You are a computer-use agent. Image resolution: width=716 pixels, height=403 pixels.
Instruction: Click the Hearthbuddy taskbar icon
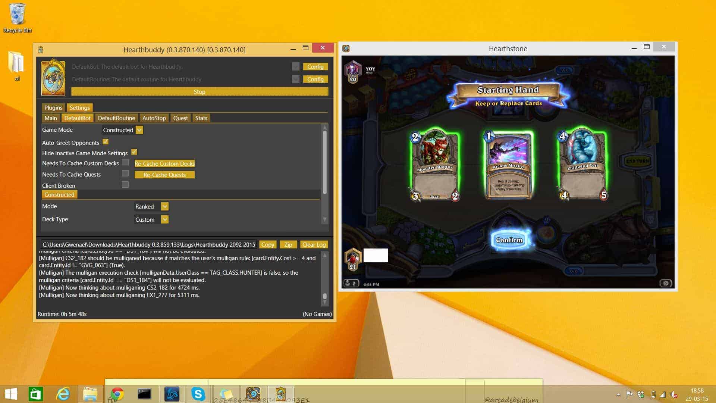pos(280,394)
